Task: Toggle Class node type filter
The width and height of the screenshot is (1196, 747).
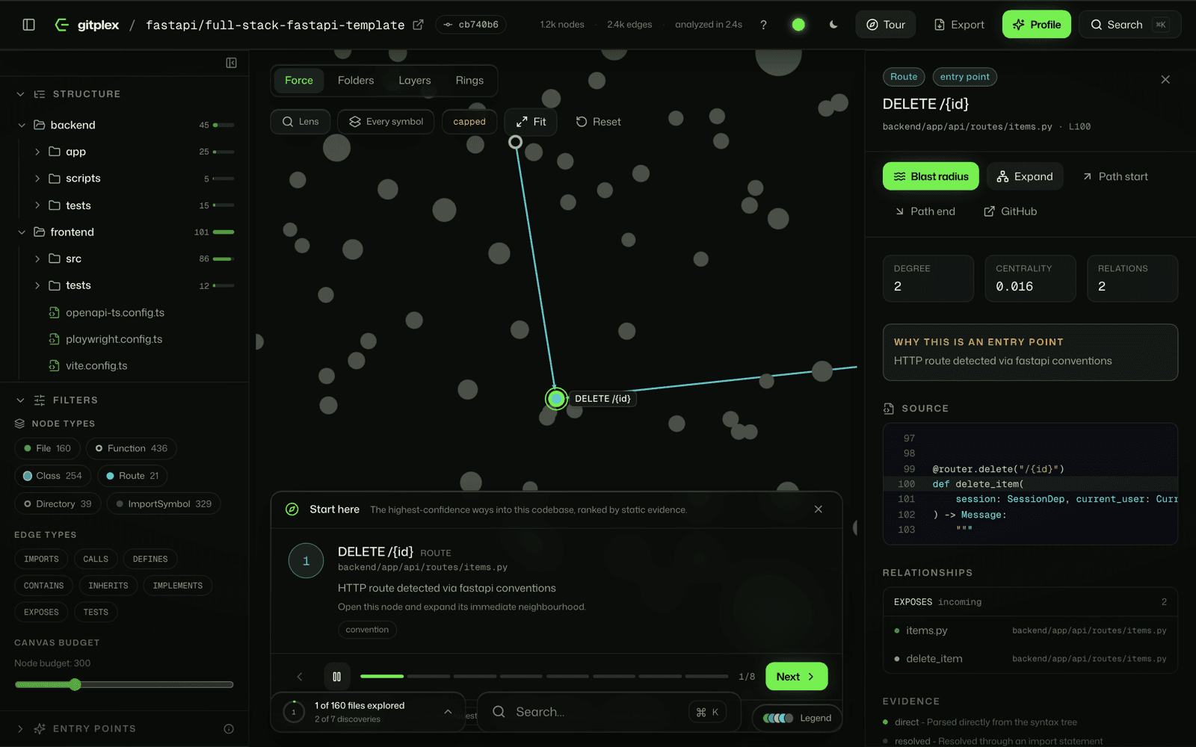Action: coord(52,476)
